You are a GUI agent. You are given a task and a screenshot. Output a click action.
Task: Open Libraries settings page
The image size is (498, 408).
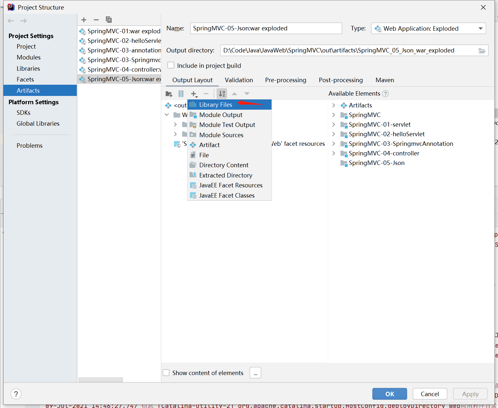click(x=28, y=68)
